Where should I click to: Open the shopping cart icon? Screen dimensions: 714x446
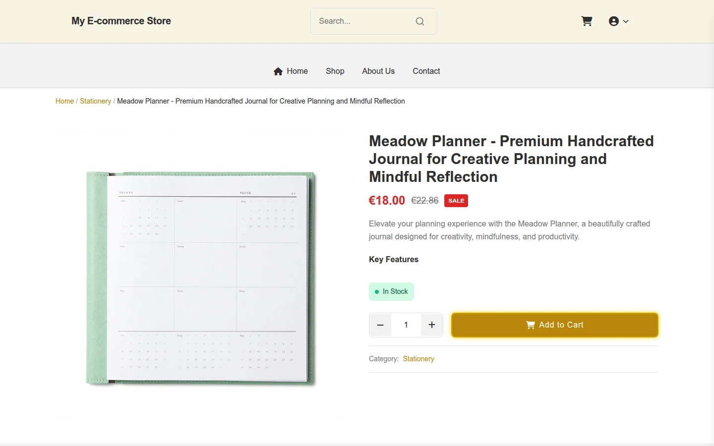click(587, 21)
